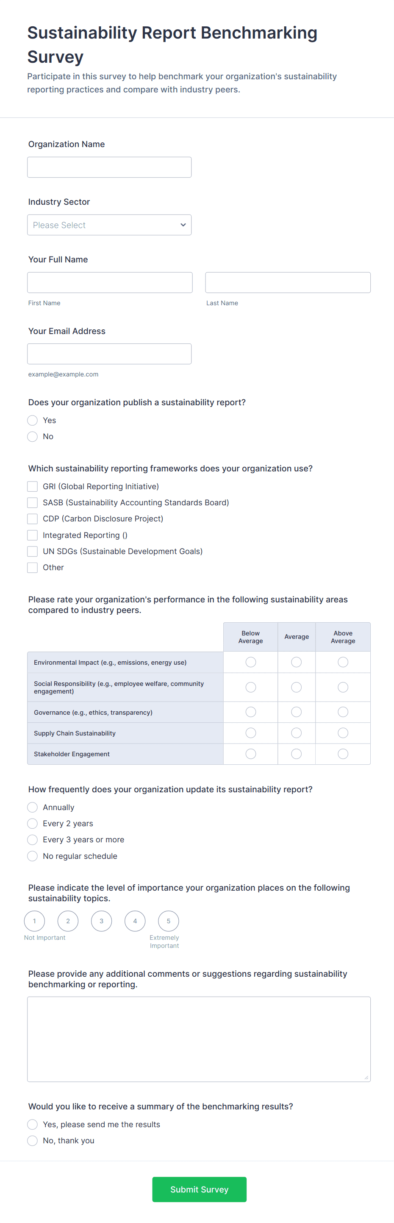Click the additional comments text area
Viewport: 394px width, 1223px height.
[x=199, y=1039]
